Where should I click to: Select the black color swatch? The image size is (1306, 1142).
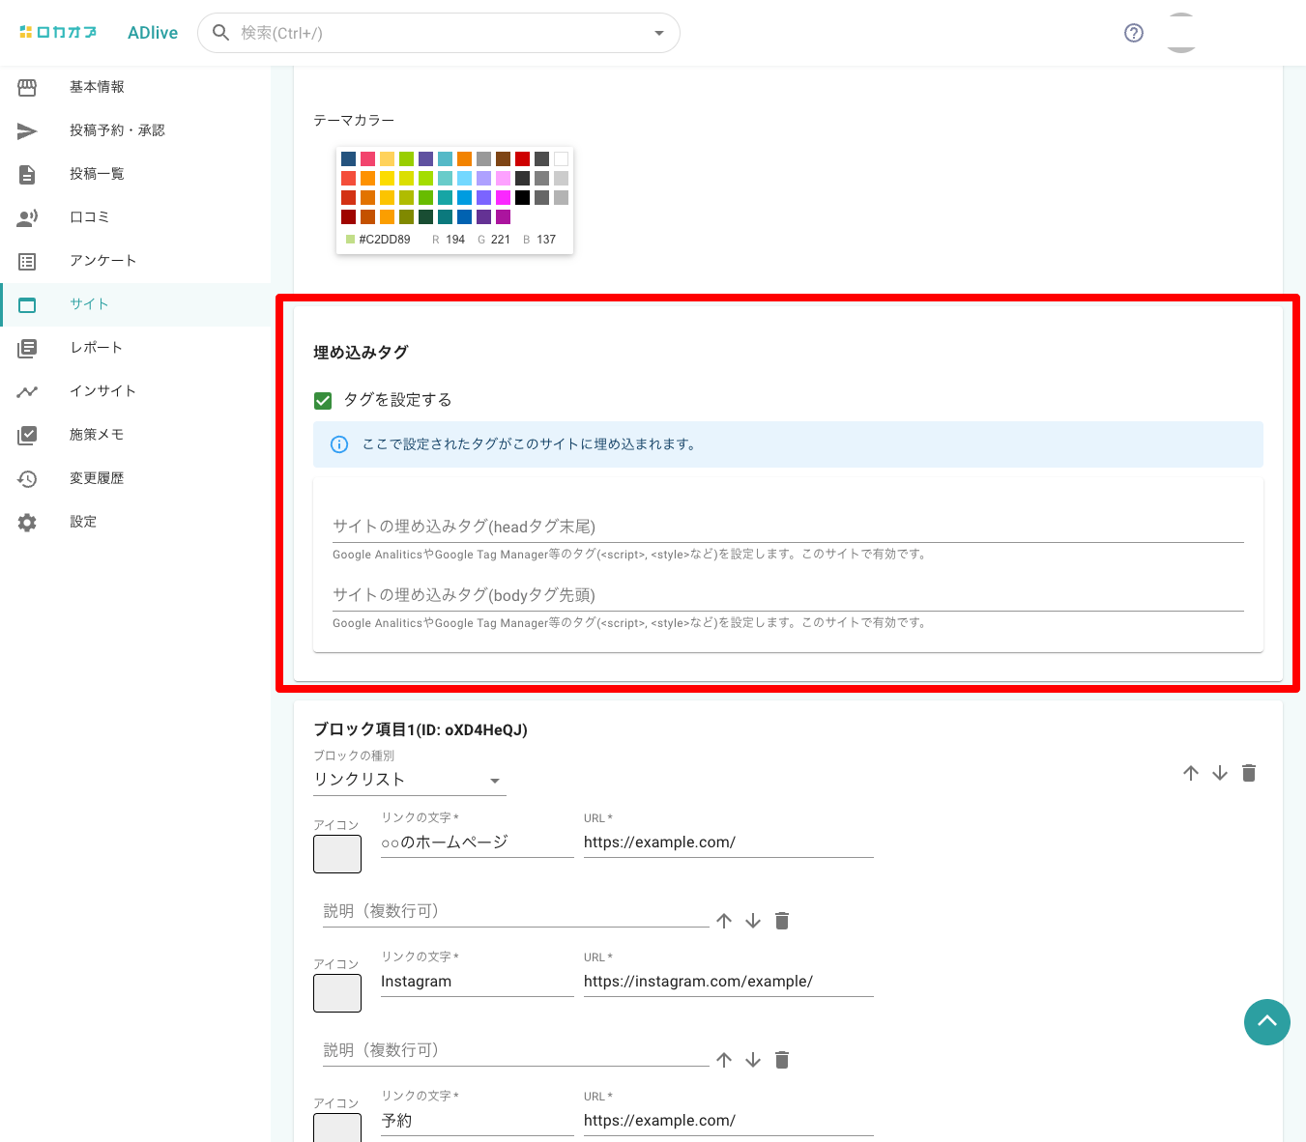(x=522, y=197)
